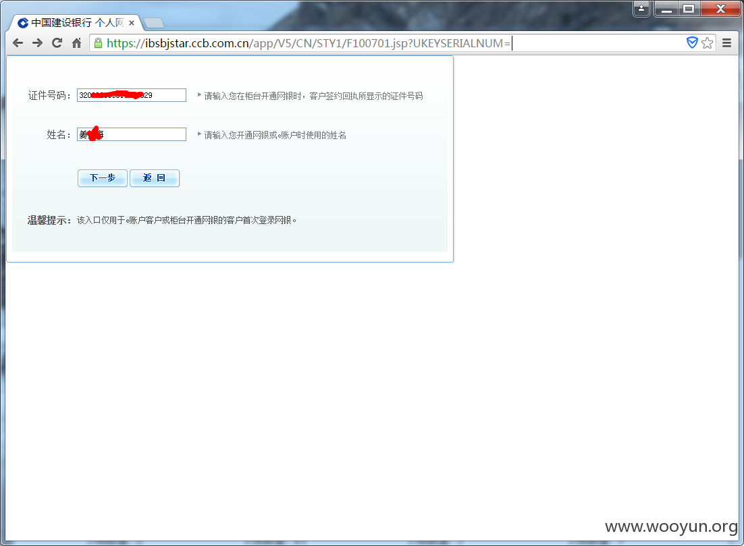Screen dimensions: 744x546
Task: Click the 姓名 hint text about e账户
Action: point(275,136)
